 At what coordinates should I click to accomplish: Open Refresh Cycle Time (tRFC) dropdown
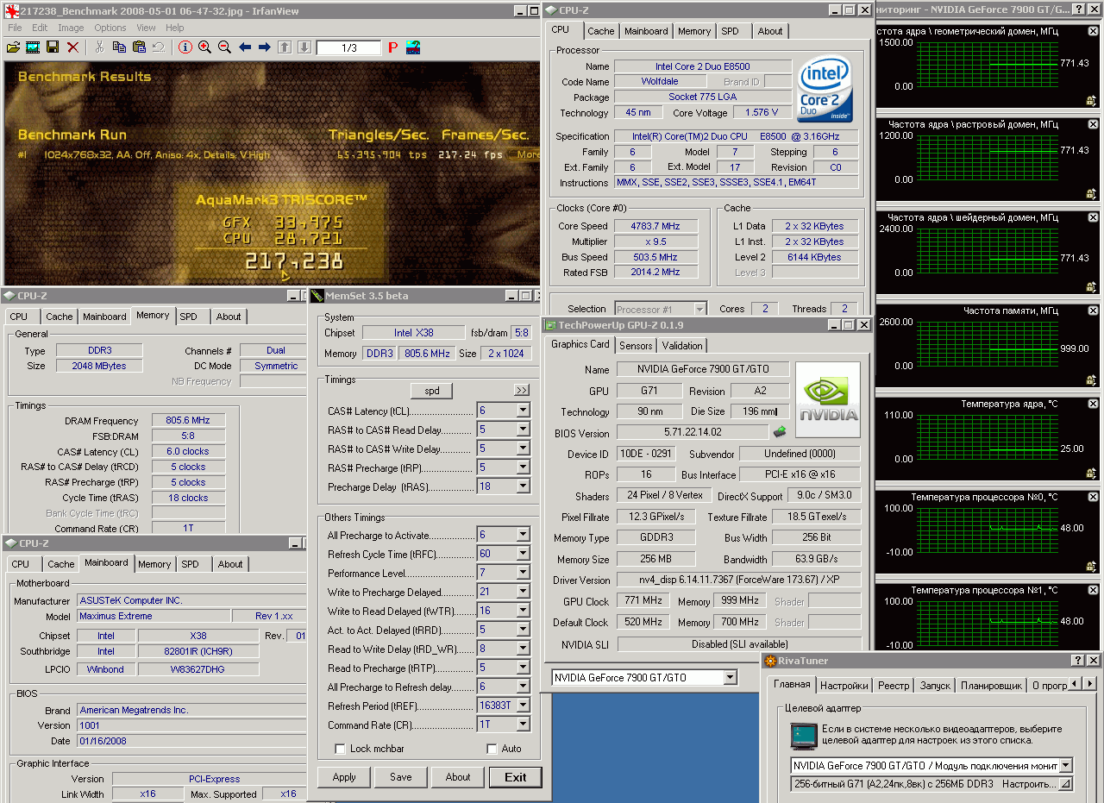523,554
